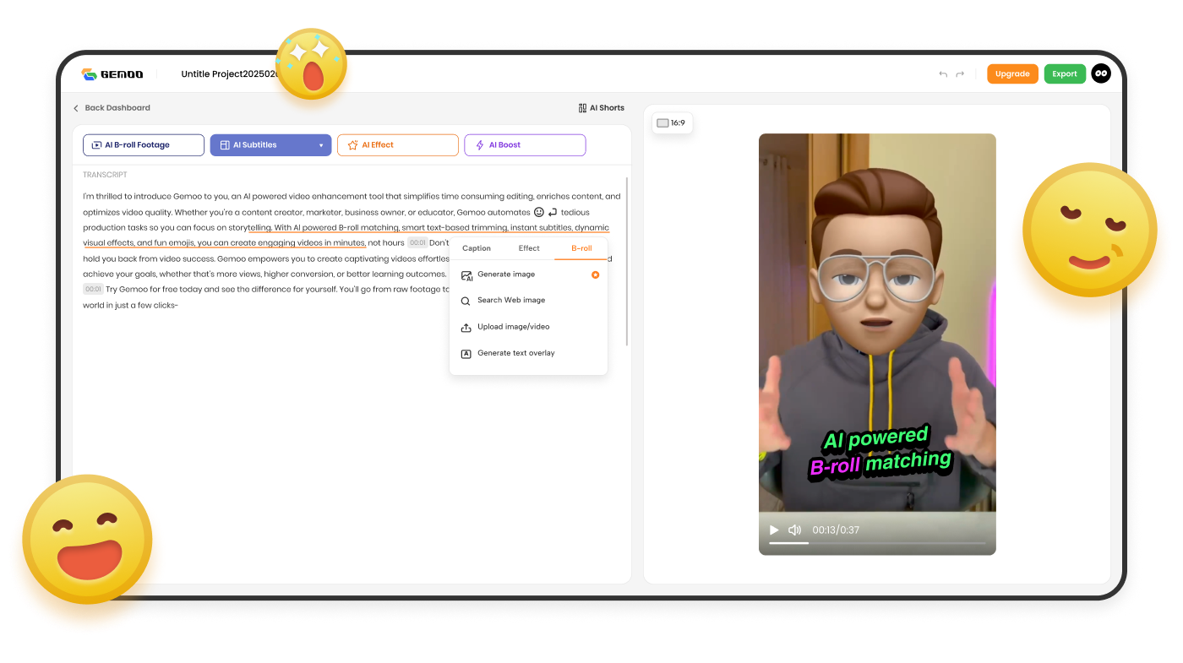Click the AI Shorts icon
This screenshot has height=663, width=1183.
click(582, 108)
